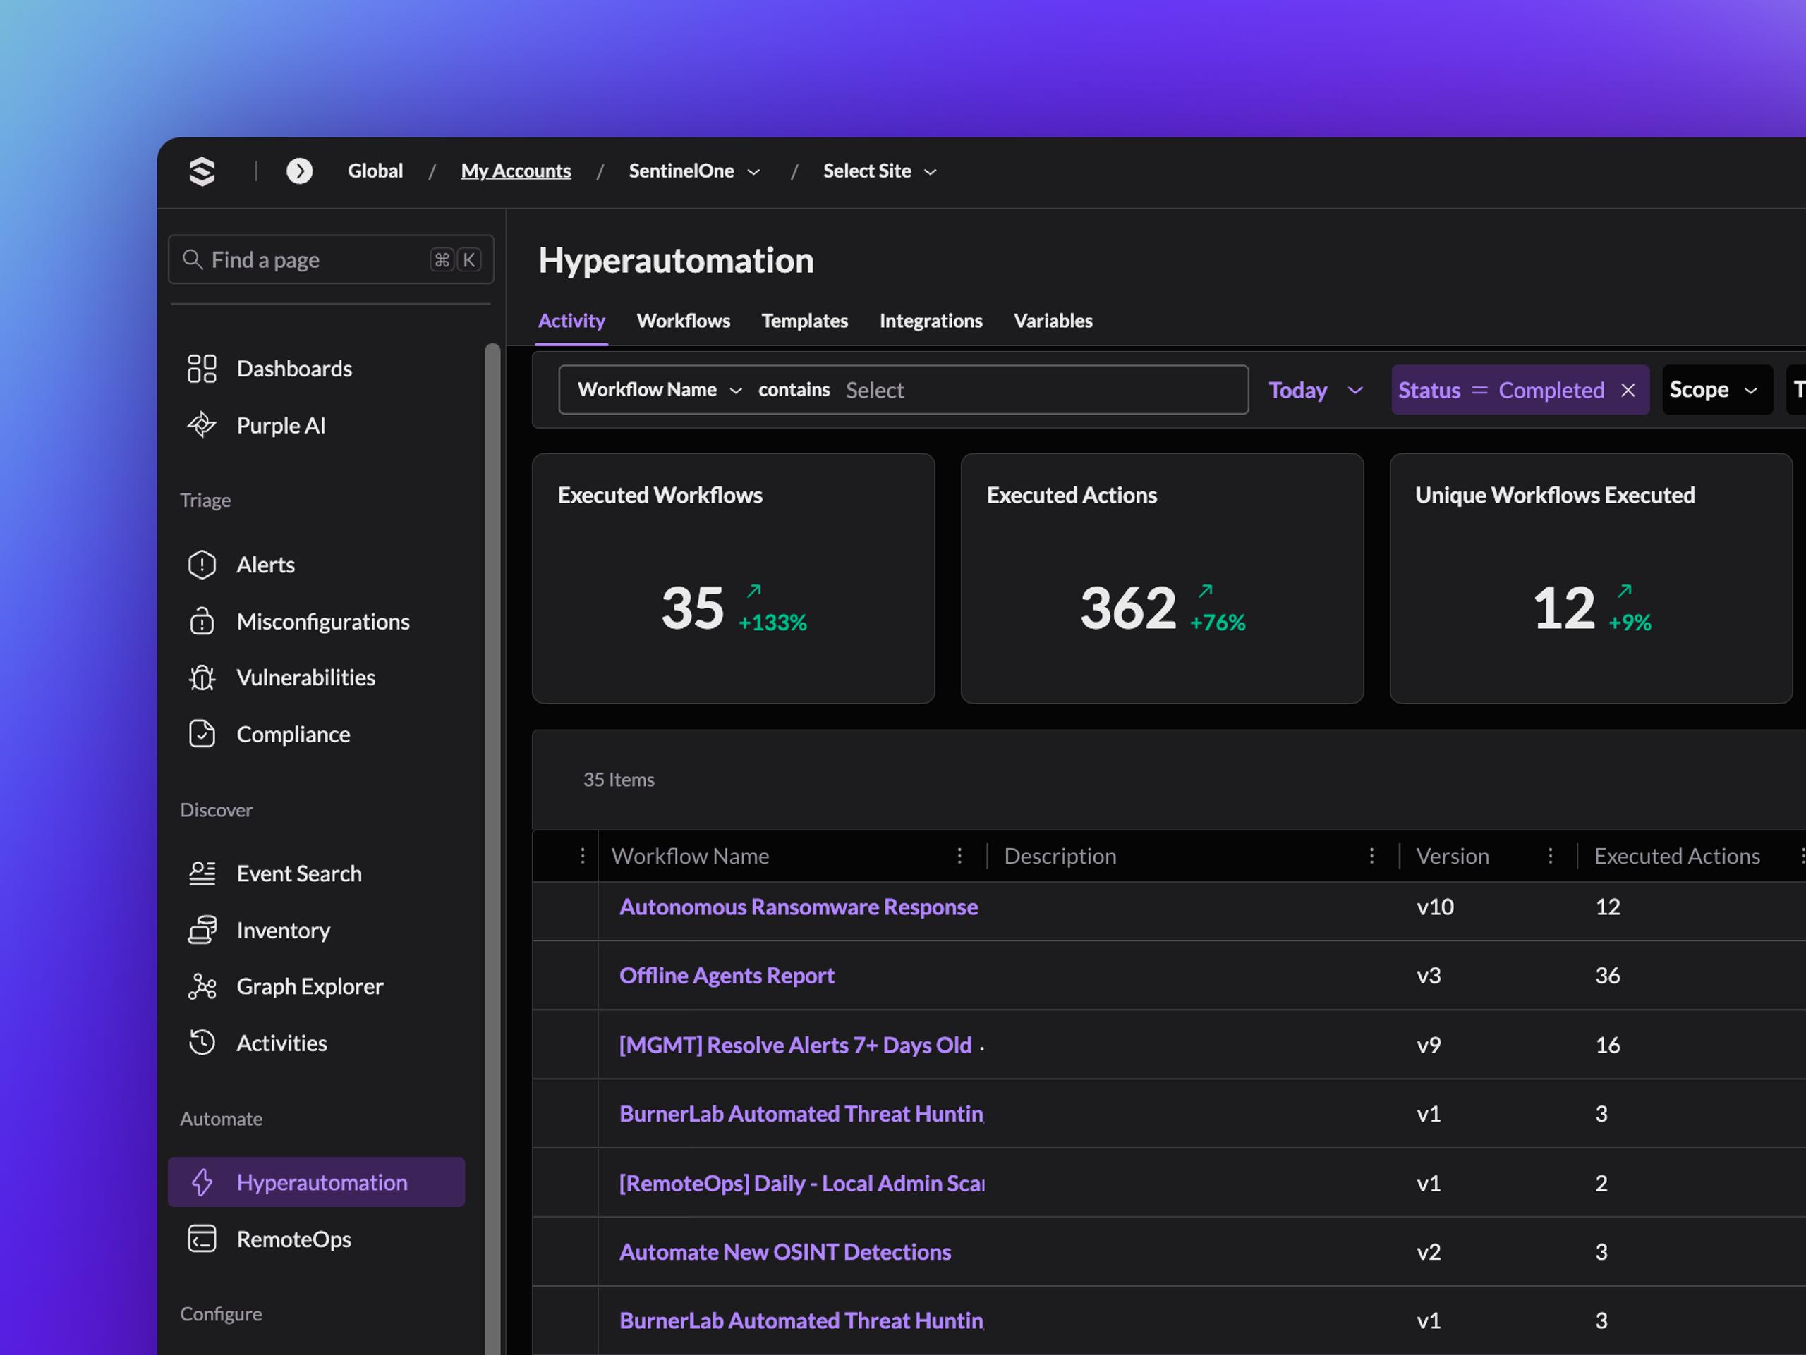This screenshot has width=1806, height=1355.
Task: Navigate to Compliance in the sidebar
Action: [x=269, y=734]
